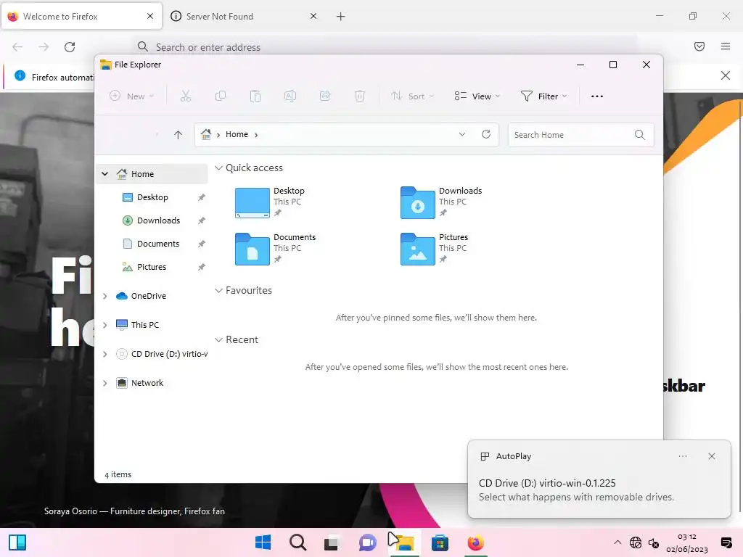The height and width of the screenshot is (557, 743).
Task: Click the Paste clipboard icon in File Explorer
Action: click(255, 96)
